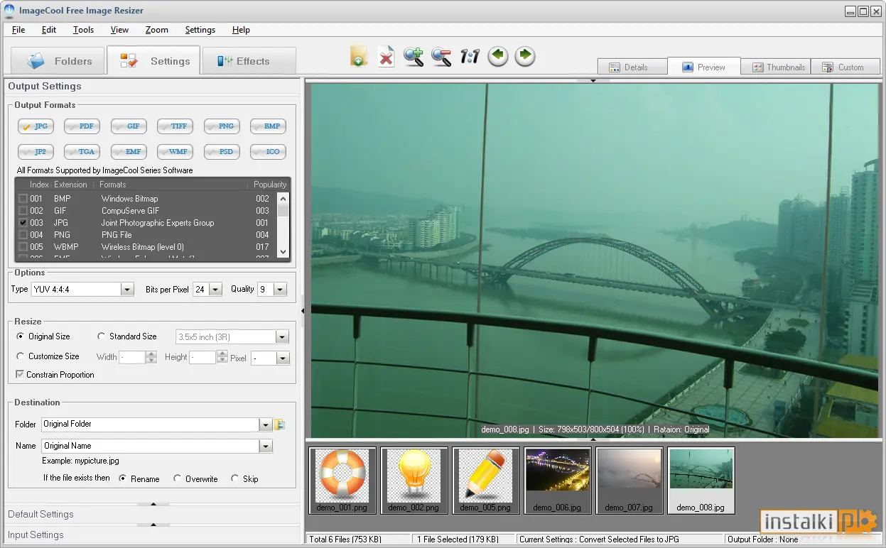Toggle the Constrain Proportion checkbox
Viewport: 886px width, 548px height.
pyautogui.click(x=20, y=375)
